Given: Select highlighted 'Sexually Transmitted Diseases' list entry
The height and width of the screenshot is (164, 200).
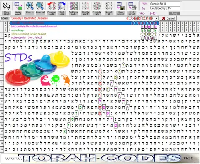Looking at the screenshot, I should tap(85, 23).
